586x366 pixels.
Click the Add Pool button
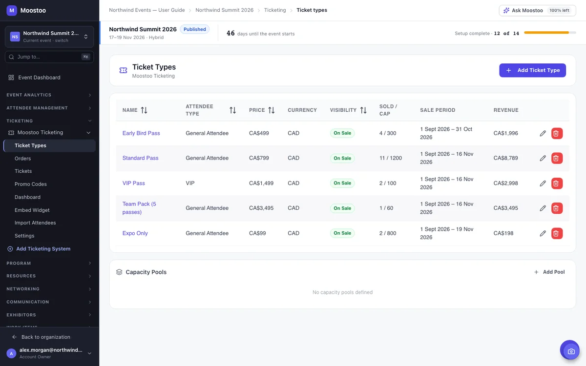click(x=549, y=272)
